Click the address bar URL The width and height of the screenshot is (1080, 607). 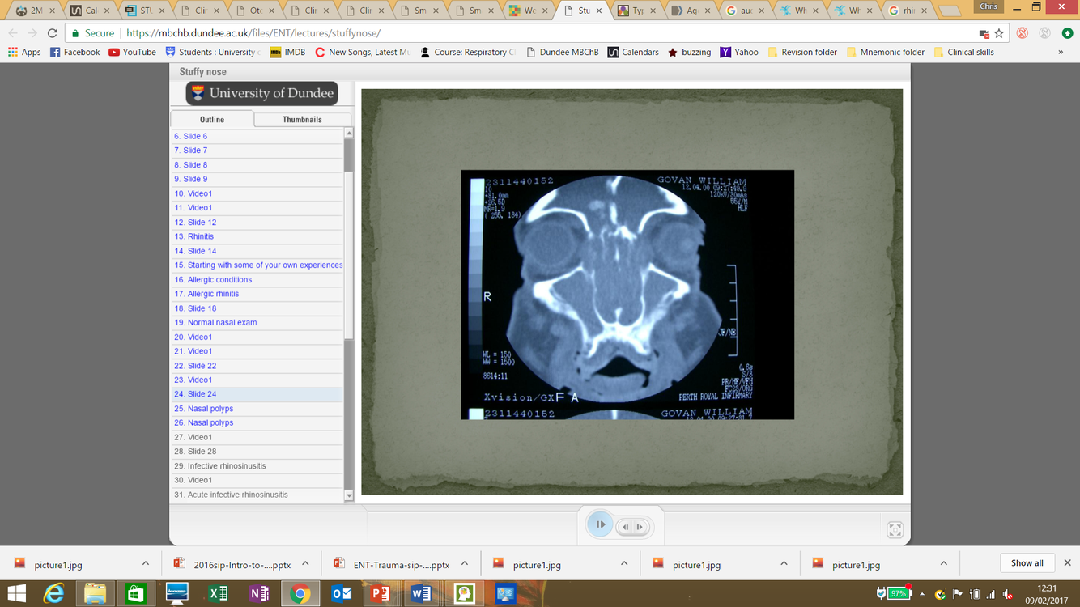(x=253, y=33)
